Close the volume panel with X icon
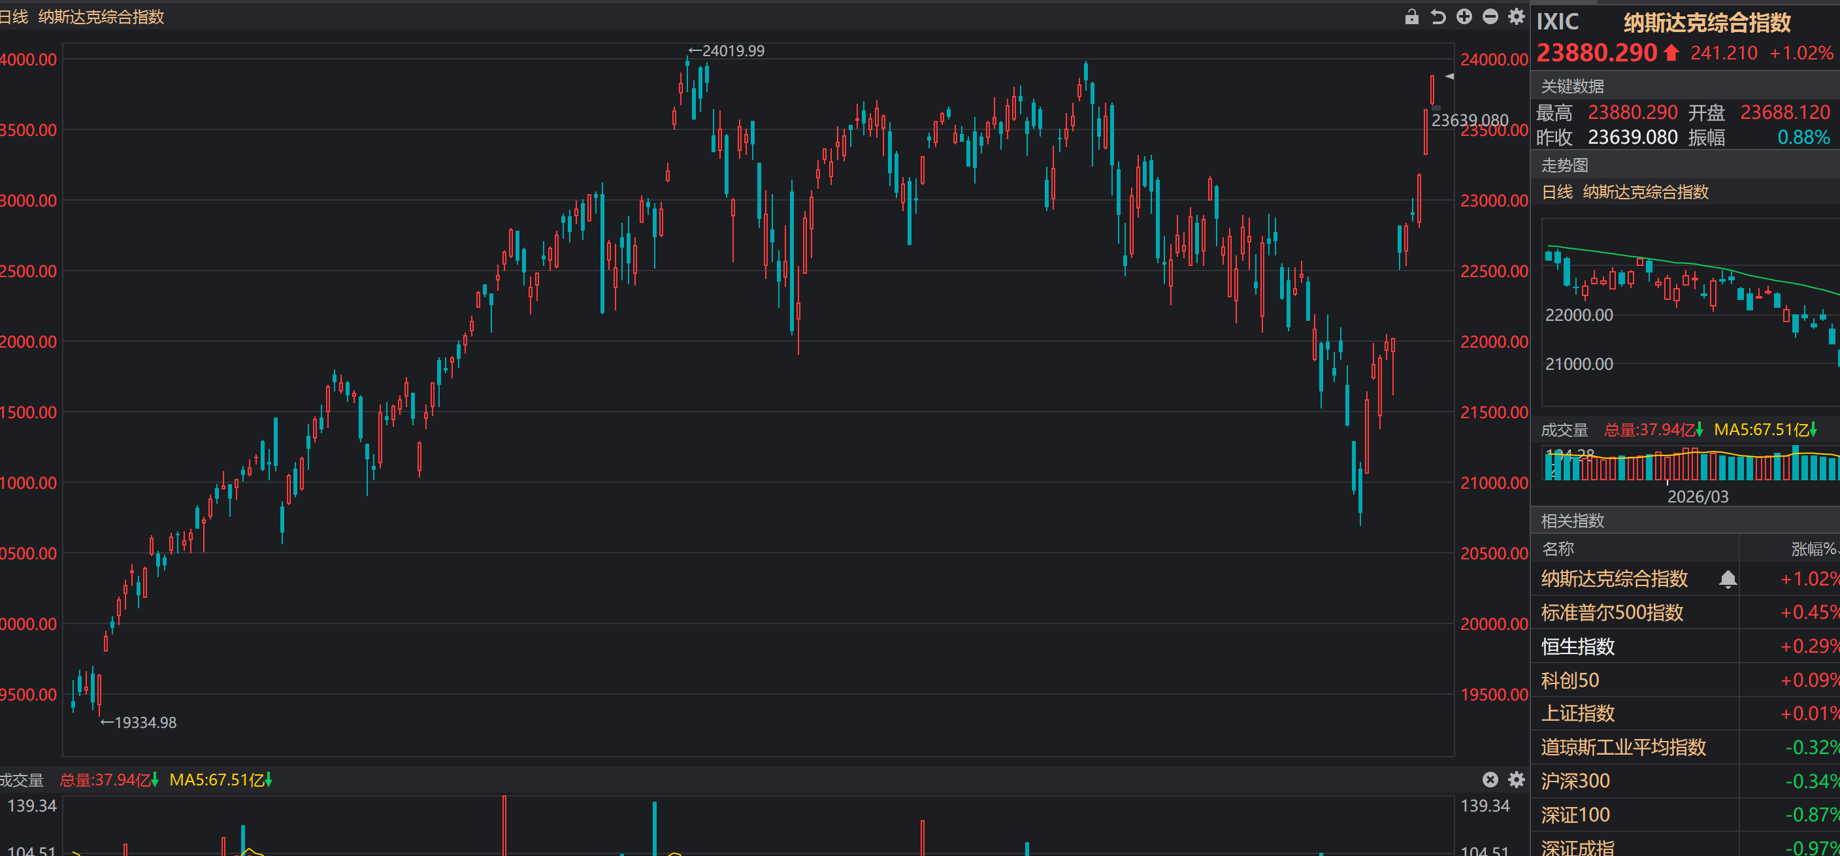 [x=1490, y=780]
